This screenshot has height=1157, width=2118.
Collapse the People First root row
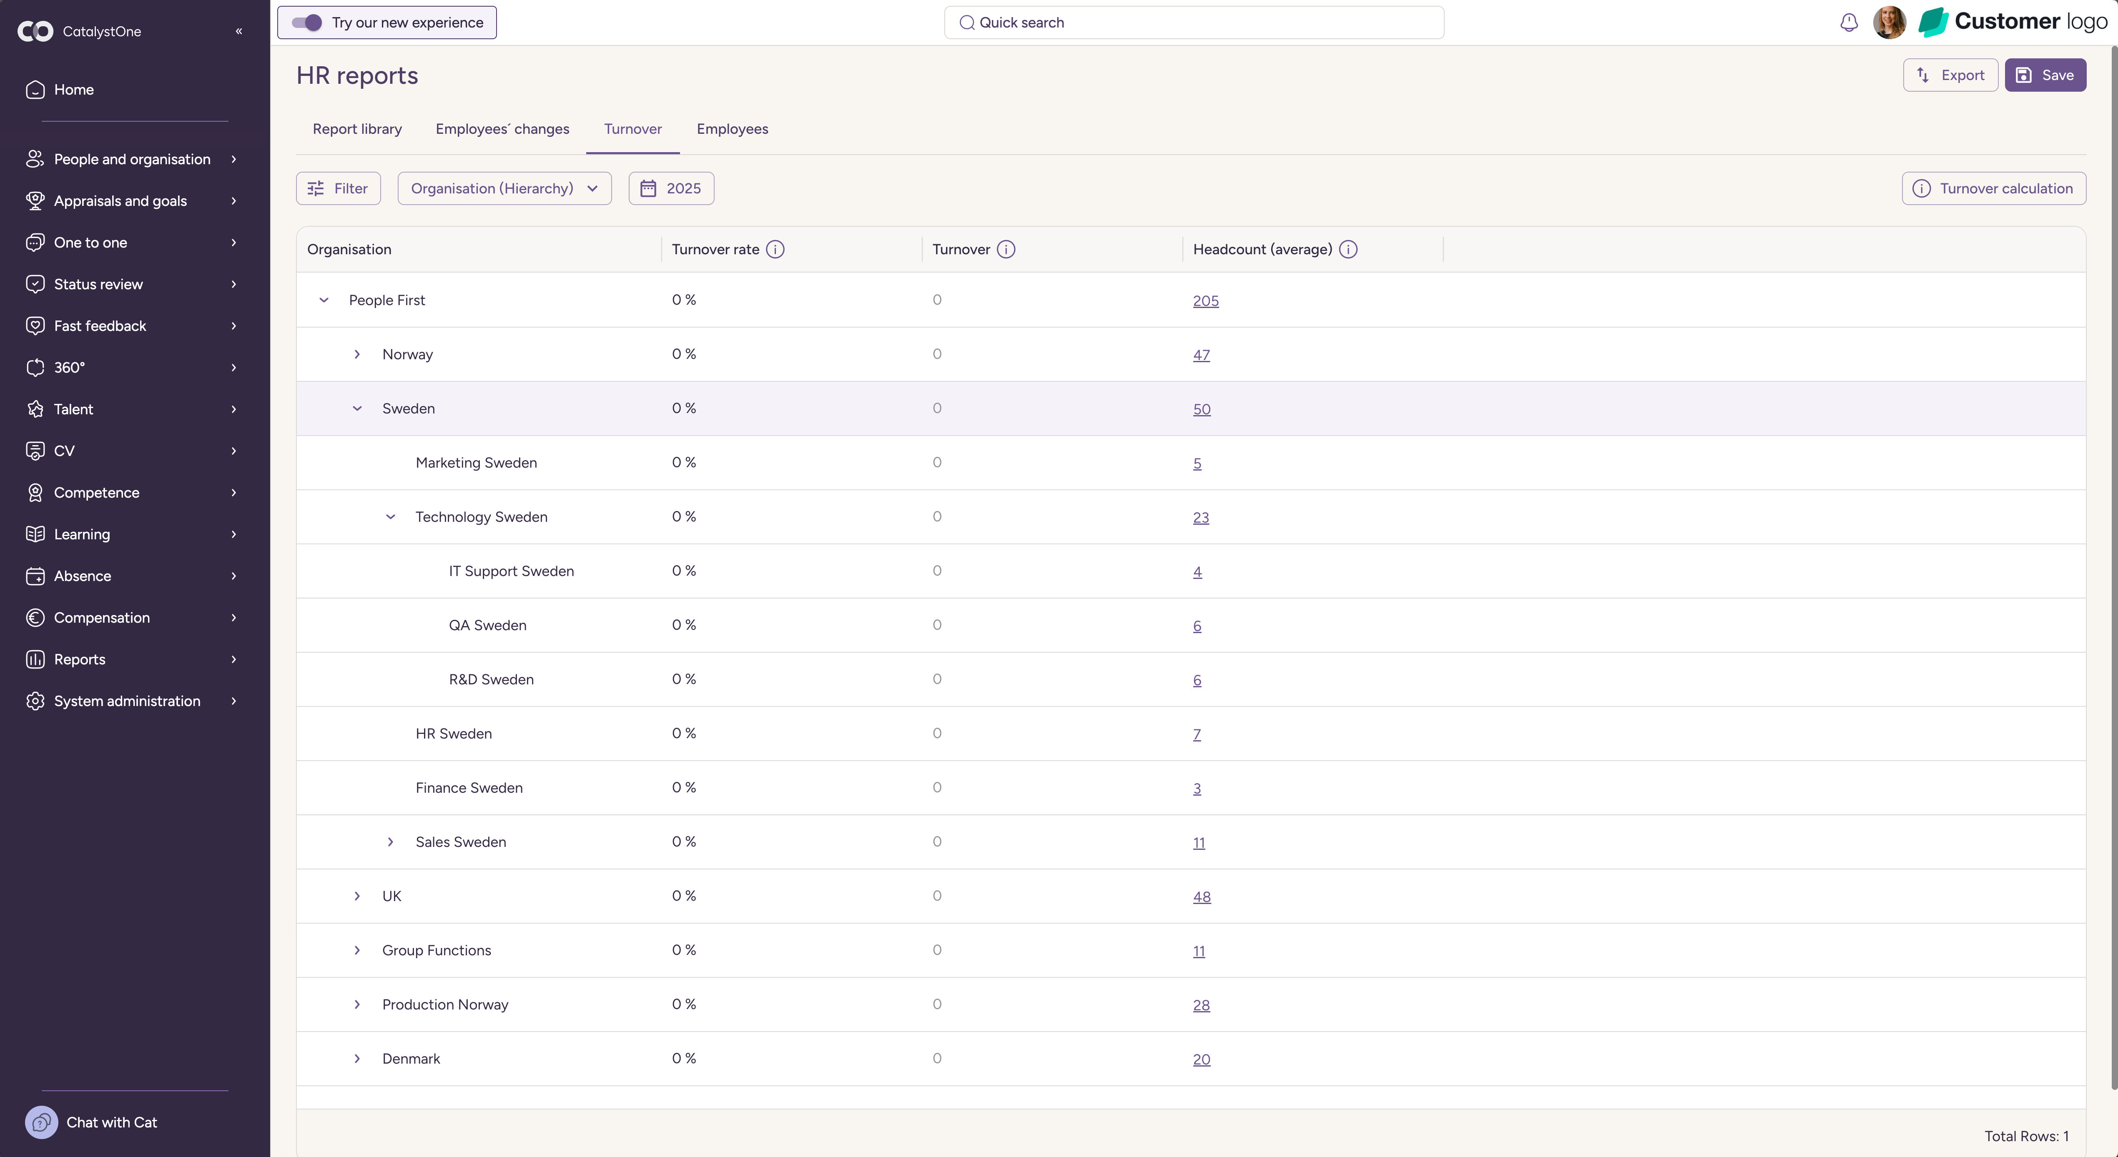click(324, 300)
